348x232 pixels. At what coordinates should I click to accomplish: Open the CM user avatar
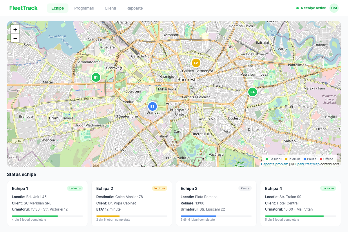pos(334,8)
